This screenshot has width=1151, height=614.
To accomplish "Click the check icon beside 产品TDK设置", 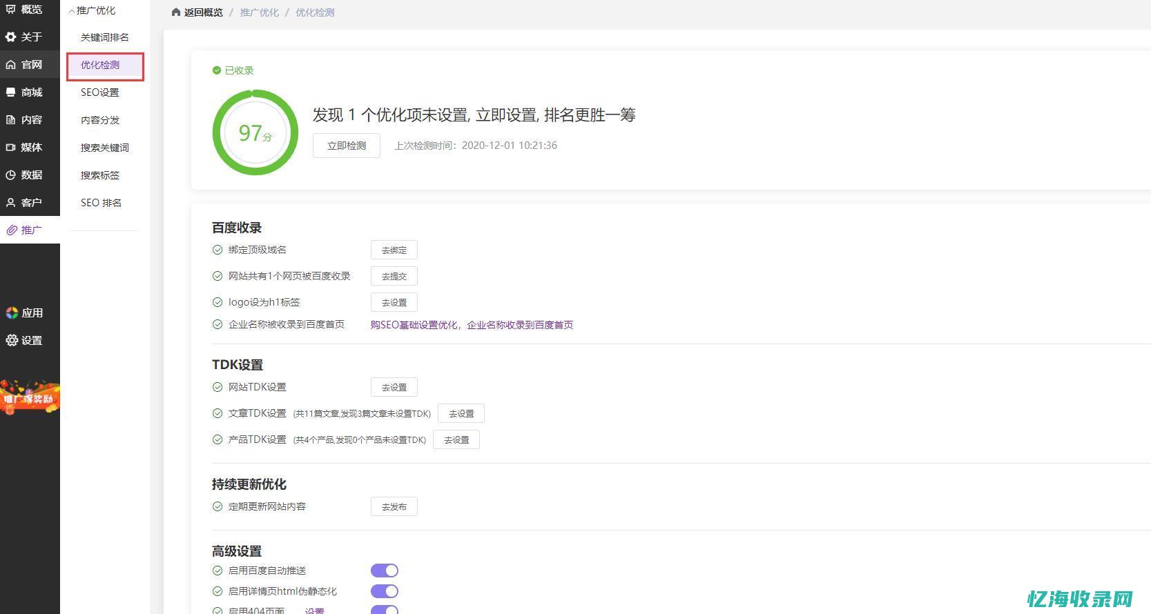I will [217, 439].
